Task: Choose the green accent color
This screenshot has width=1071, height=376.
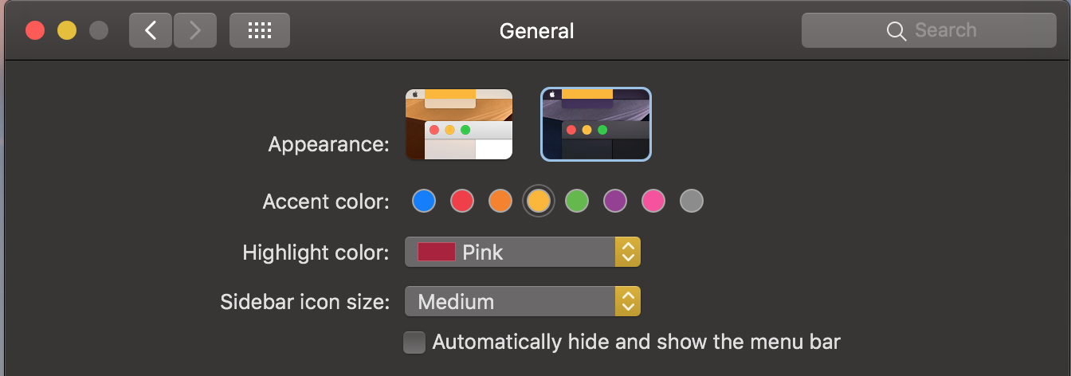Action: [577, 201]
